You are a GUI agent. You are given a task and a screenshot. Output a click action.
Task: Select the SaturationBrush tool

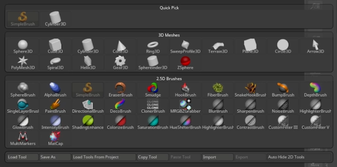[153, 123]
